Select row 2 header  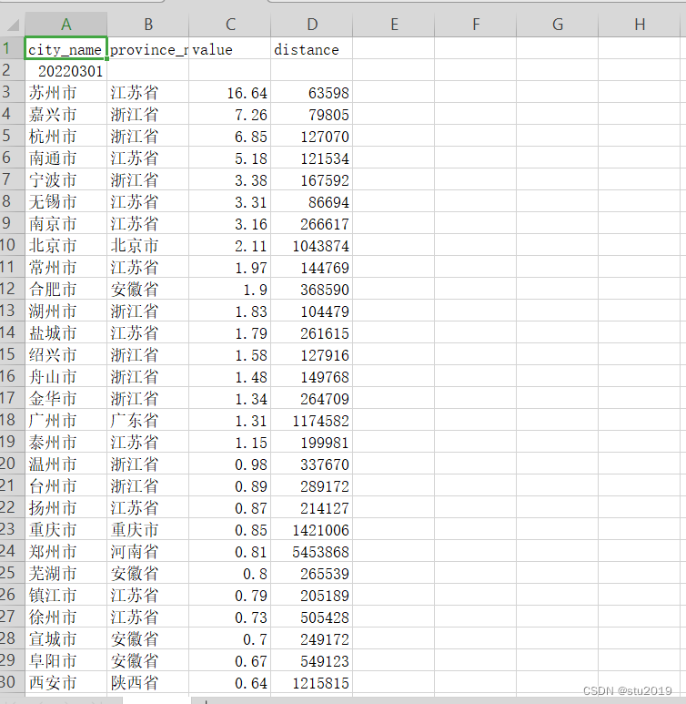(x=12, y=70)
